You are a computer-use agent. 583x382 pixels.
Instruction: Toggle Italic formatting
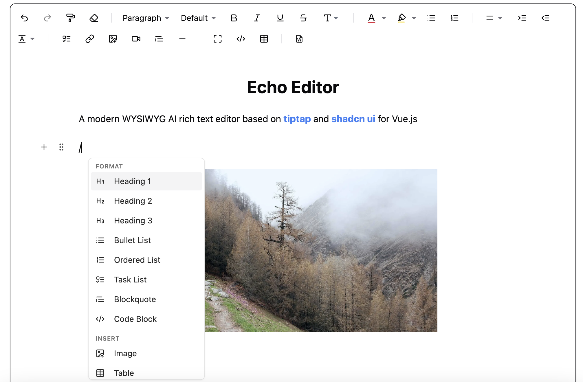coord(257,18)
